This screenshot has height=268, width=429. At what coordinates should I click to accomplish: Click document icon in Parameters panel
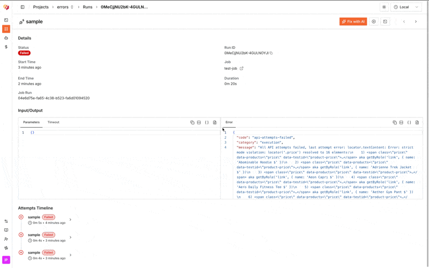215,123
